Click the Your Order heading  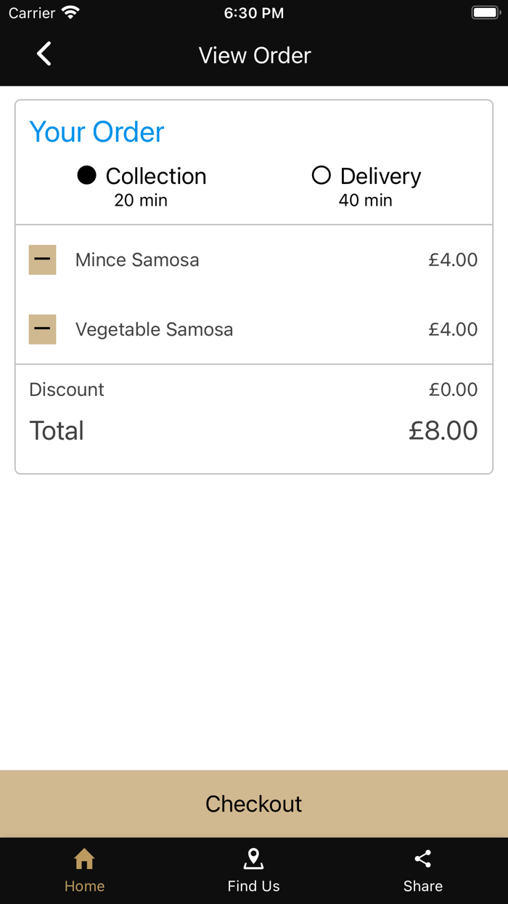pos(97,132)
